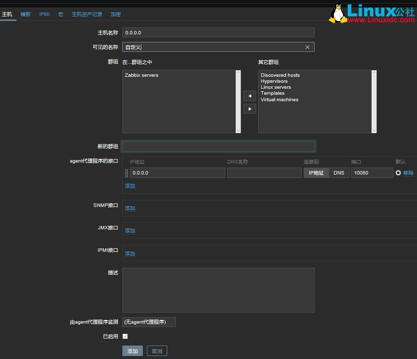Click the 添加 submit button at bottom
Viewport: 417px width, 359px height.
(132, 351)
